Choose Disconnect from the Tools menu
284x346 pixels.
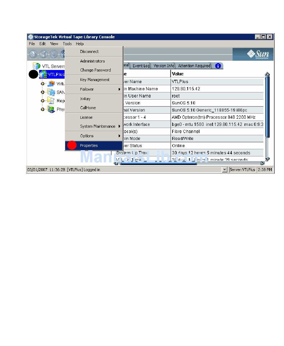point(94,51)
